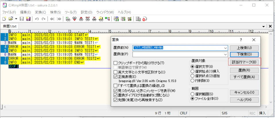Enable クリップボードから貼り付ける checkbox
Viewport: 275px width, 118px height.
point(115,63)
